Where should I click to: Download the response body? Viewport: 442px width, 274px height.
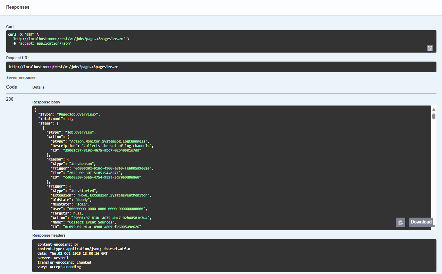(421, 222)
